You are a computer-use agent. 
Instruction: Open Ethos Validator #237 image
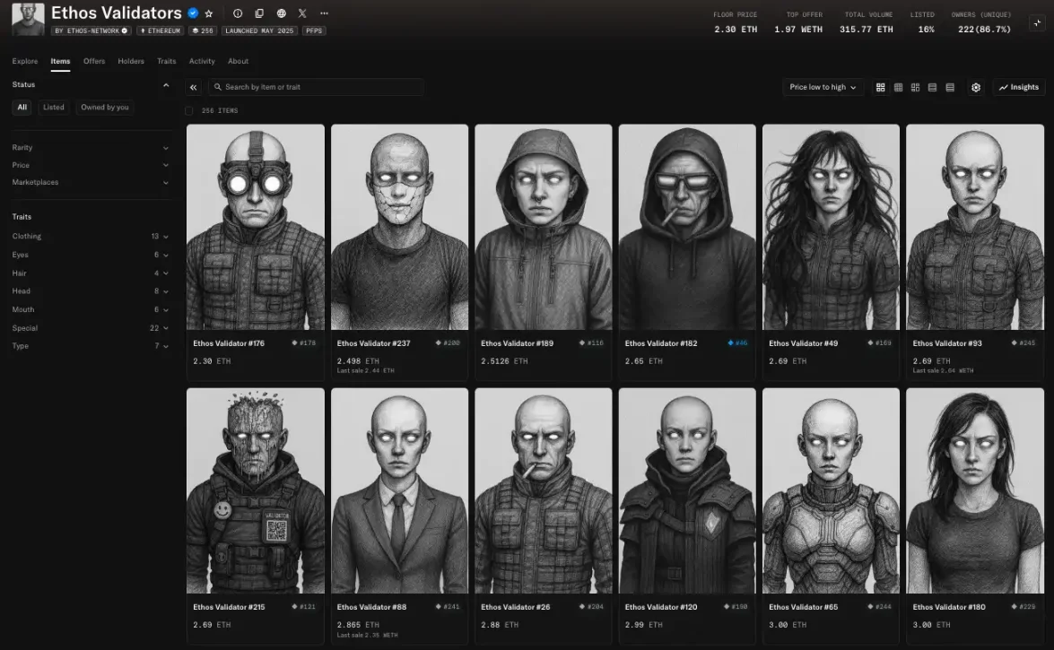(399, 227)
